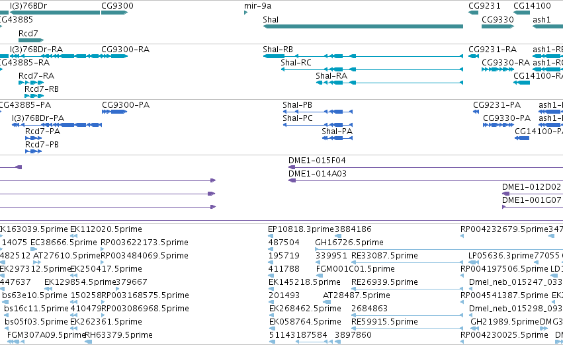563x345 pixels.
Task: Click the CG9231-RA transcript label
Action: pos(493,50)
